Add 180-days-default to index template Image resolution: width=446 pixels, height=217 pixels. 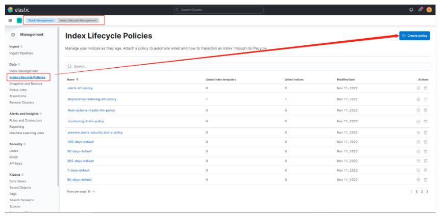418,142
